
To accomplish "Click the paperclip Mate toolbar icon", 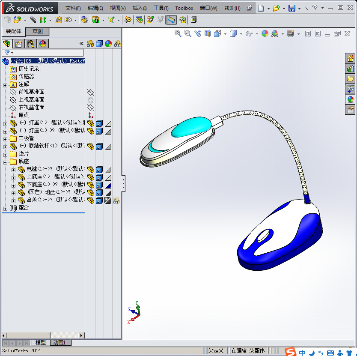I will tap(33, 20).
